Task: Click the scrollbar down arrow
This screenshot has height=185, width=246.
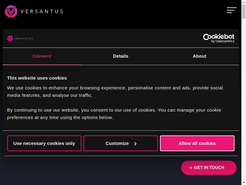Action: click(244, 183)
